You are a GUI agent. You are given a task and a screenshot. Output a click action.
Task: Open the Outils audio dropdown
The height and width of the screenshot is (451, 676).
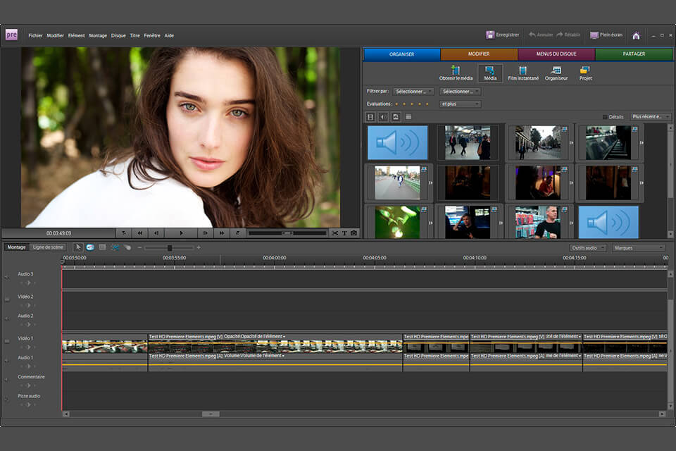pos(587,248)
